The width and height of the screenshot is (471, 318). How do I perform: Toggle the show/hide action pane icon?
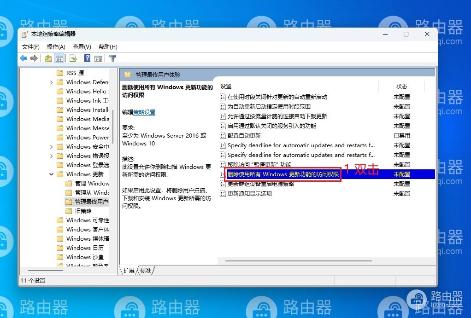click(98, 58)
